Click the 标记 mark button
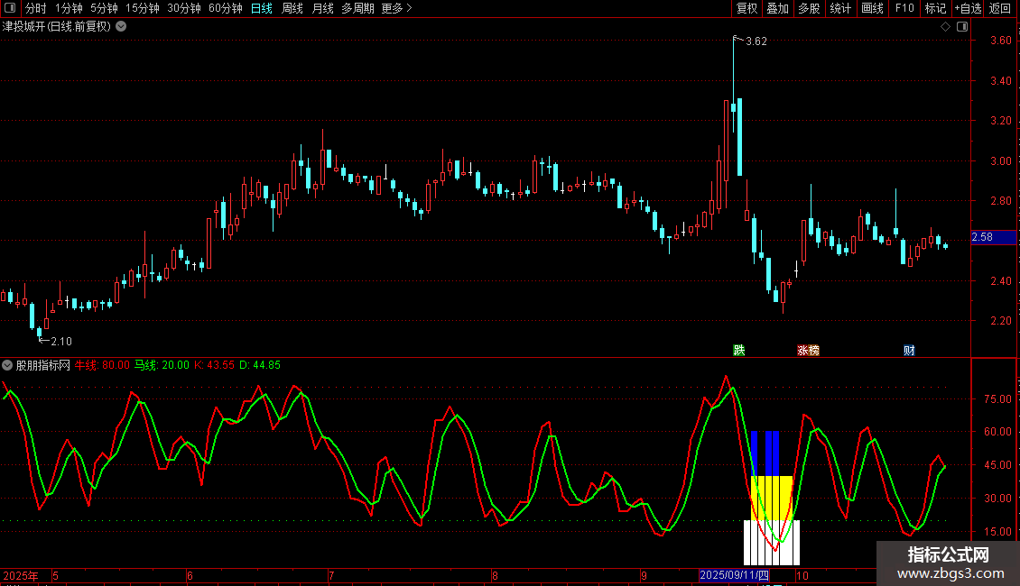This screenshot has height=586, width=1020. (x=935, y=8)
